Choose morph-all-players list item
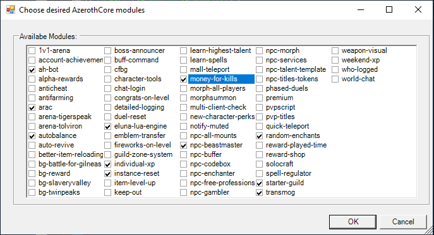 pyautogui.click(x=217, y=88)
